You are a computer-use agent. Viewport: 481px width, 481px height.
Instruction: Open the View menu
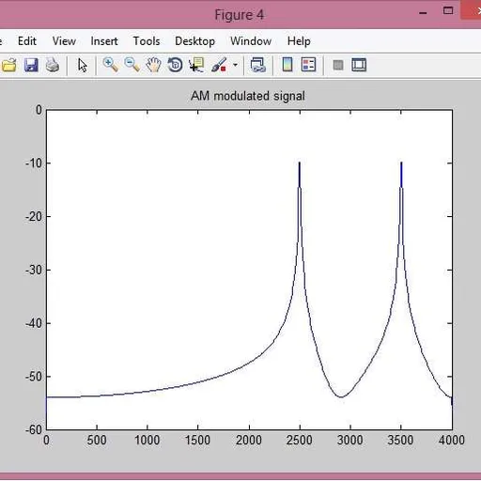64,41
